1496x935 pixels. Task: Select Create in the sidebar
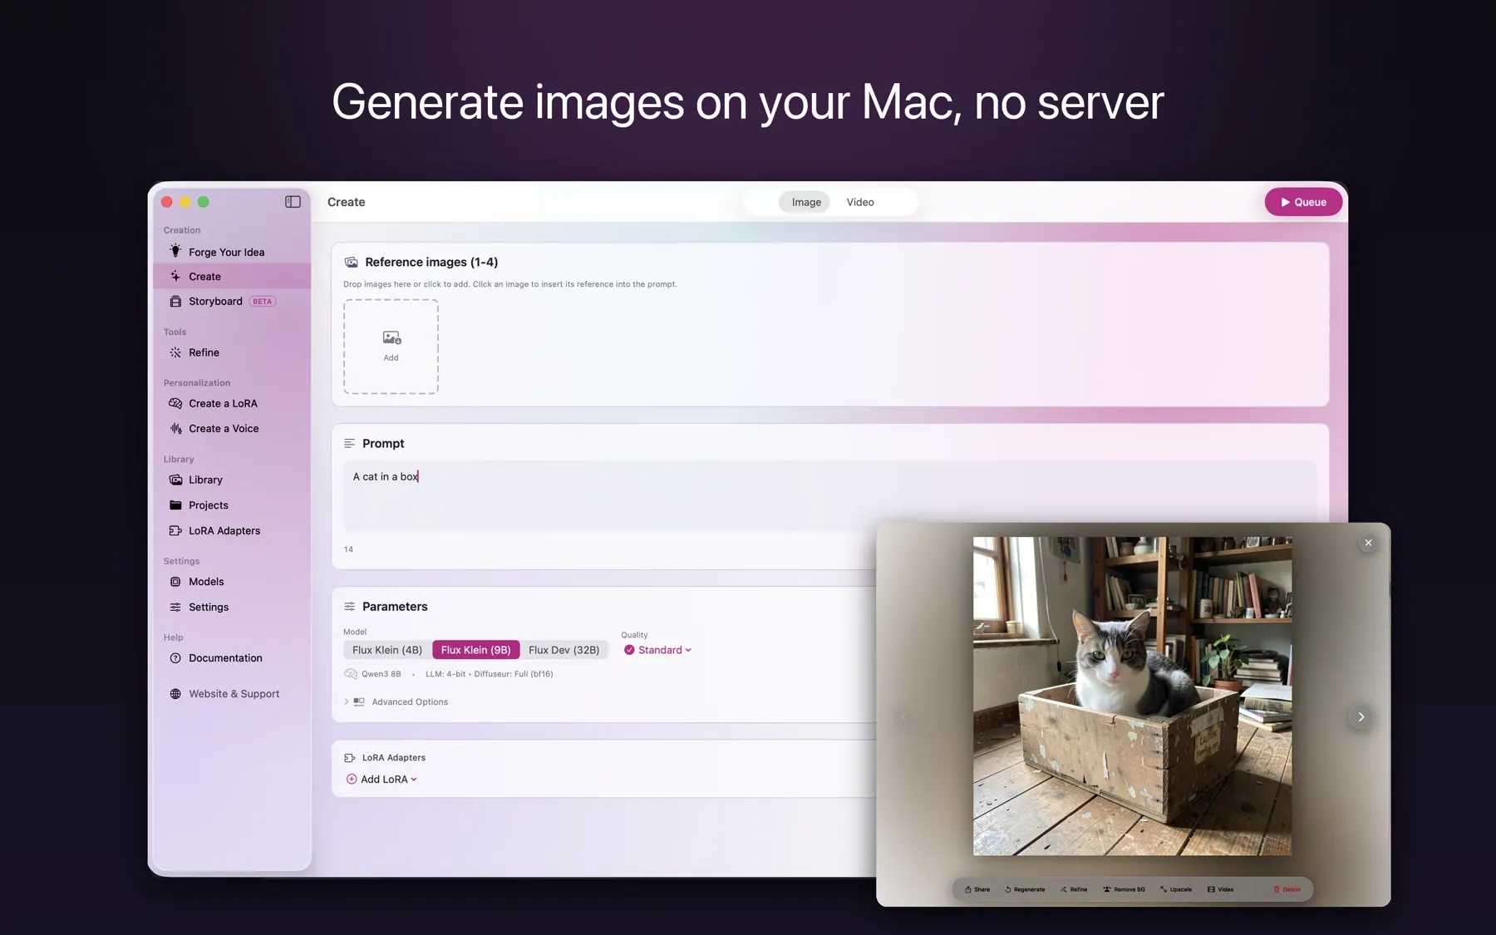point(232,276)
